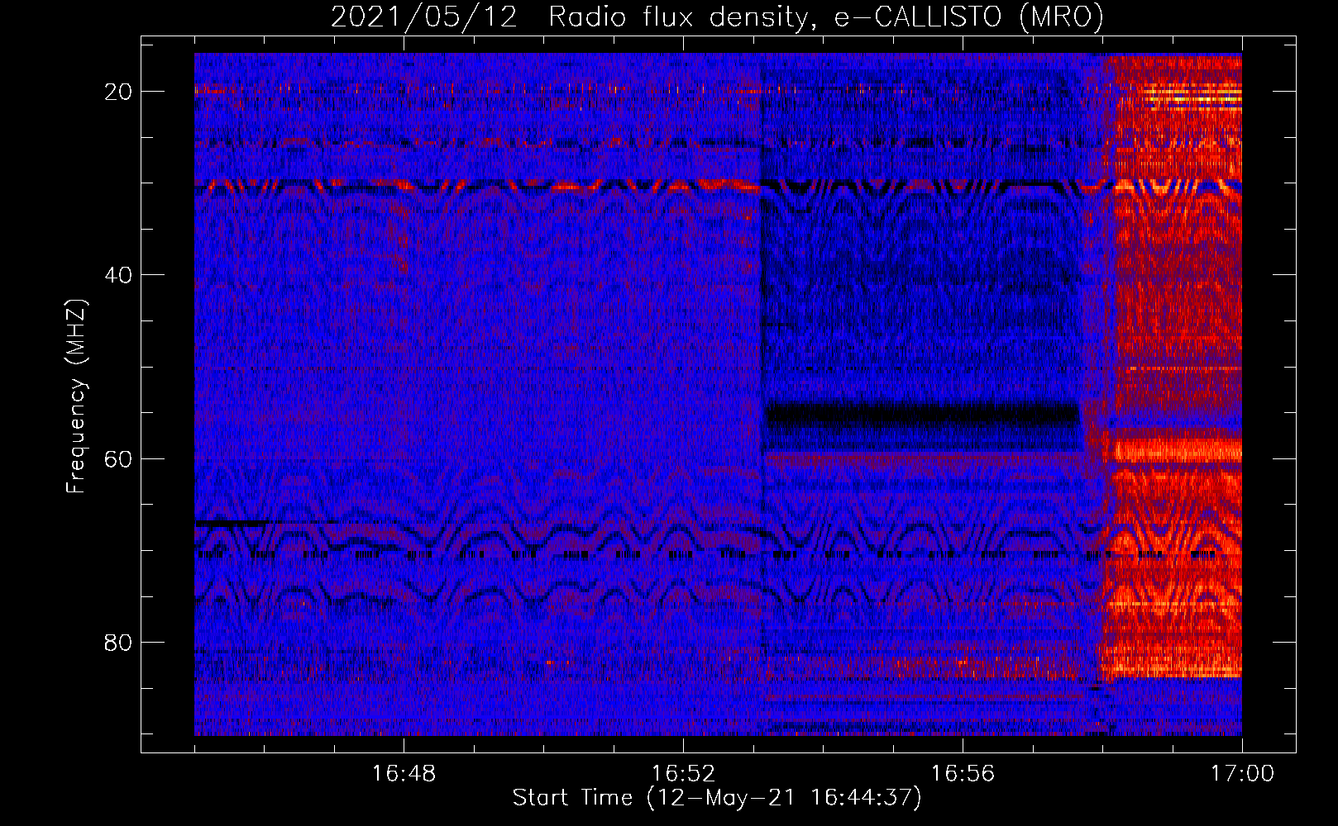Screen dimensions: 1338x826
Task: Click the 17:00 time tick label
Action: tap(1242, 774)
